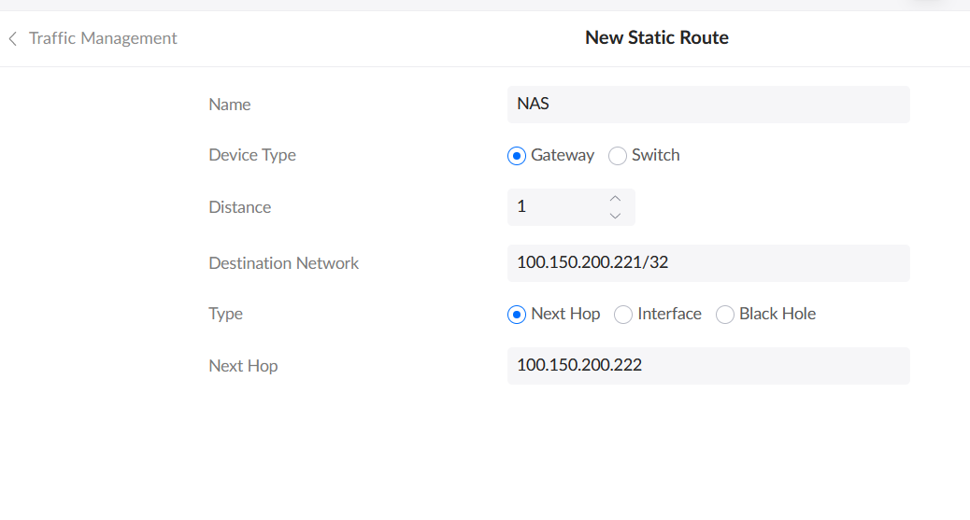Choose the Interface route type radio

[623, 315]
